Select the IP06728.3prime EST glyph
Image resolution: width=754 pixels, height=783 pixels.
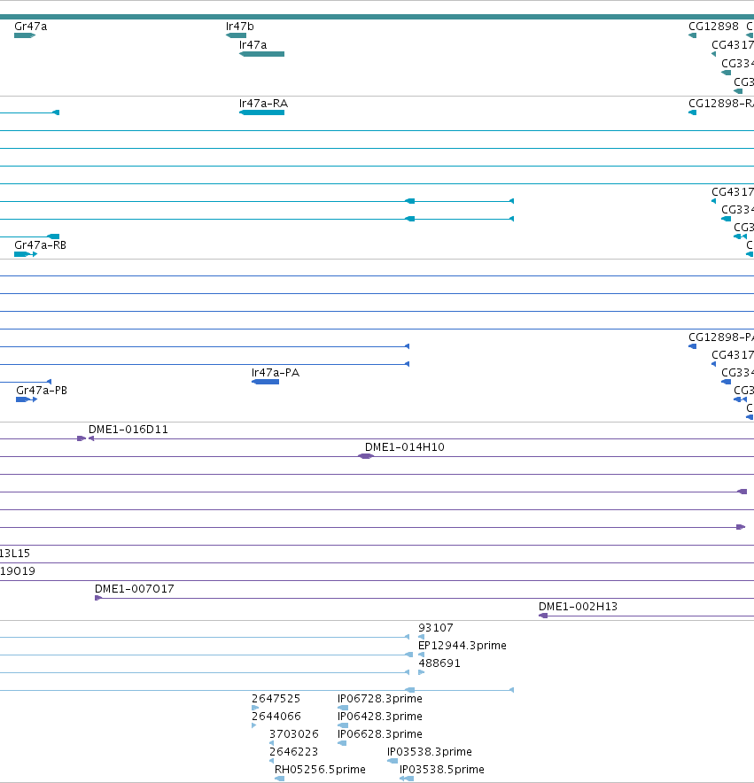(x=343, y=708)
